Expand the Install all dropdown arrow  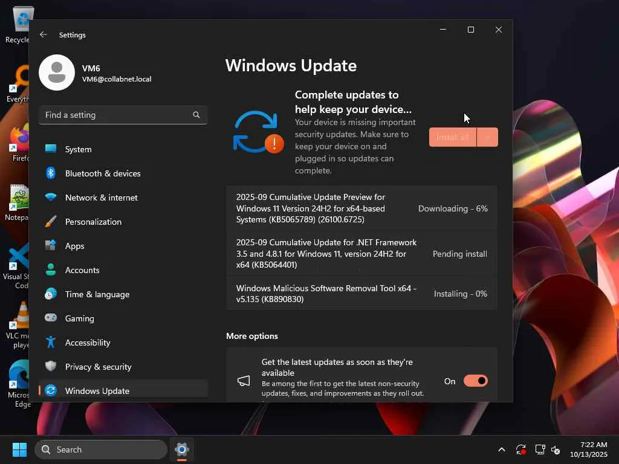coord(488,137)
